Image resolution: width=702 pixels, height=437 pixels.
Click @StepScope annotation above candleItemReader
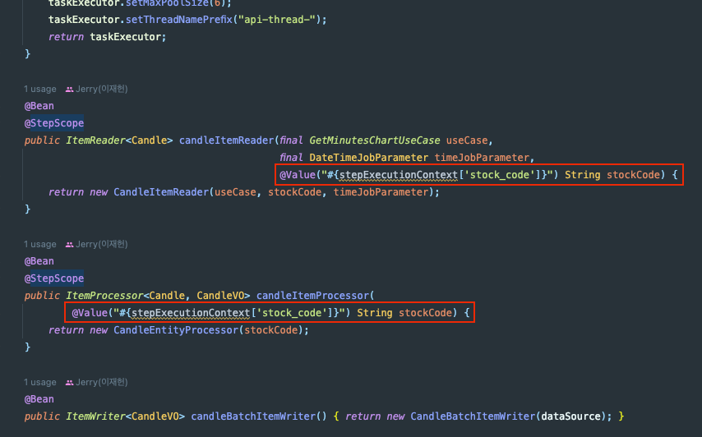point(53,123)
